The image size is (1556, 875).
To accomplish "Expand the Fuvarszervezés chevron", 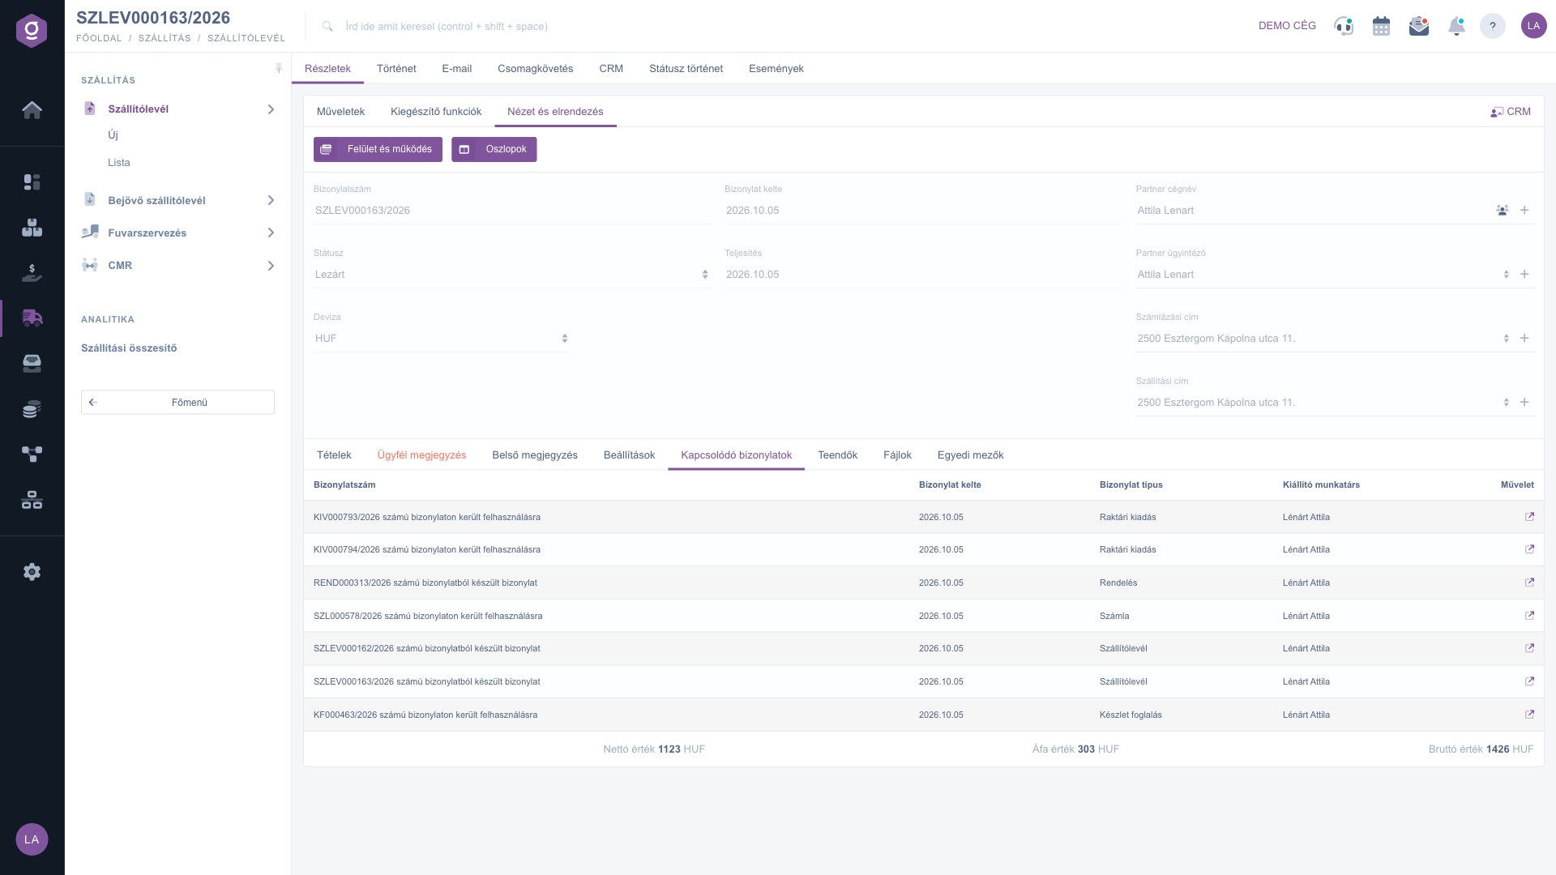I will click(271, 233).
